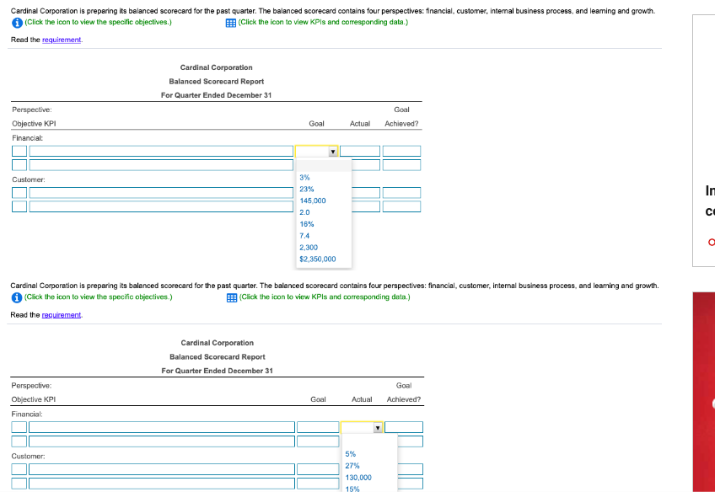Viewport: 715px width, 492px height.
Task: Click the grid icon to view KPIs data
Action: pyautogui.click(x=230, y=22)
